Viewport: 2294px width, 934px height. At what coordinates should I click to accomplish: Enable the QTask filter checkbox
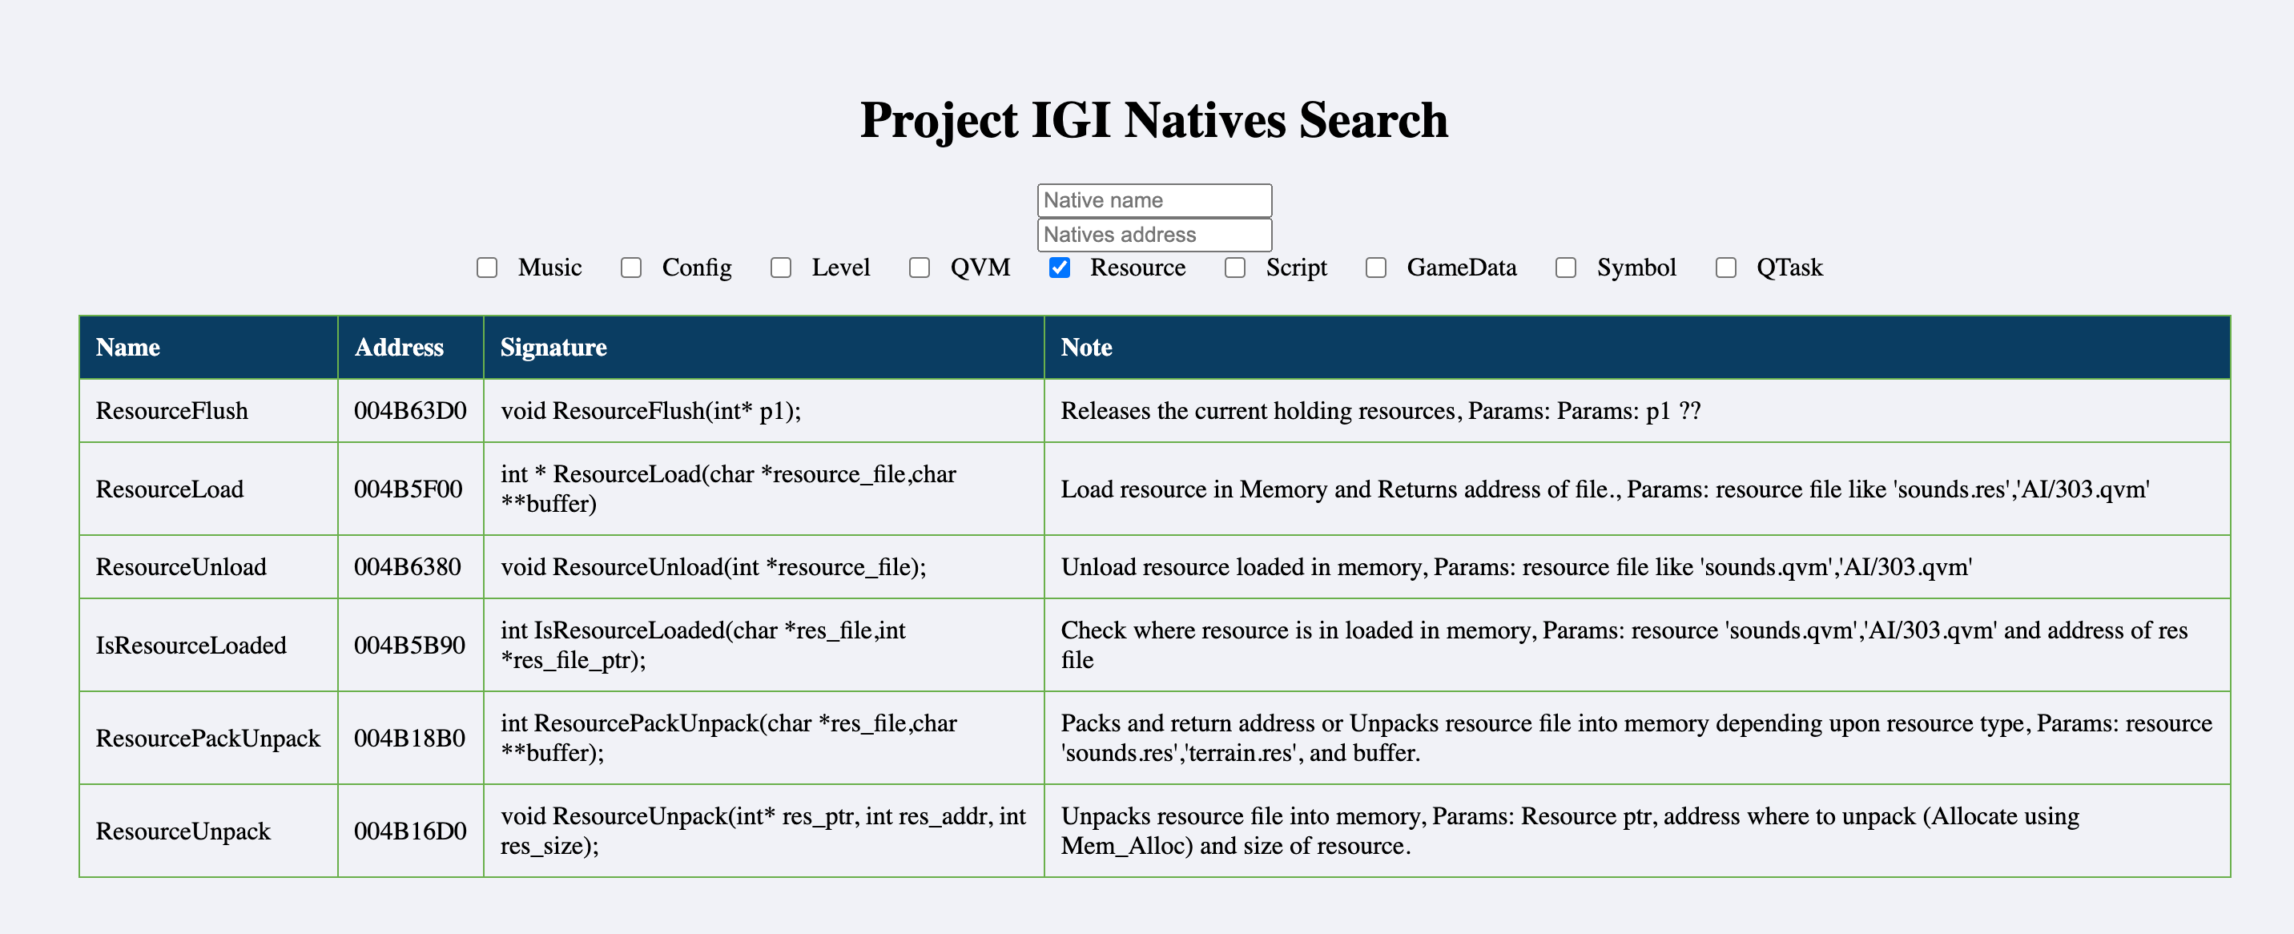point(1725,268)
